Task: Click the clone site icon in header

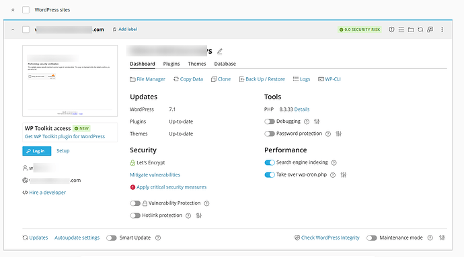Action: (430, 30)
